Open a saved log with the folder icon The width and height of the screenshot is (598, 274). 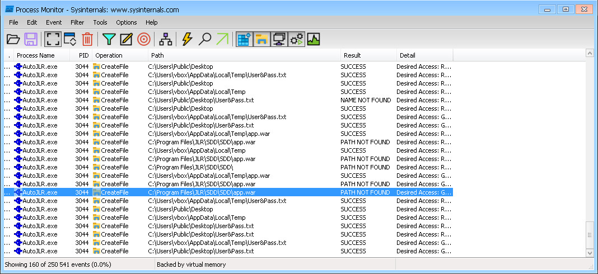13,39
